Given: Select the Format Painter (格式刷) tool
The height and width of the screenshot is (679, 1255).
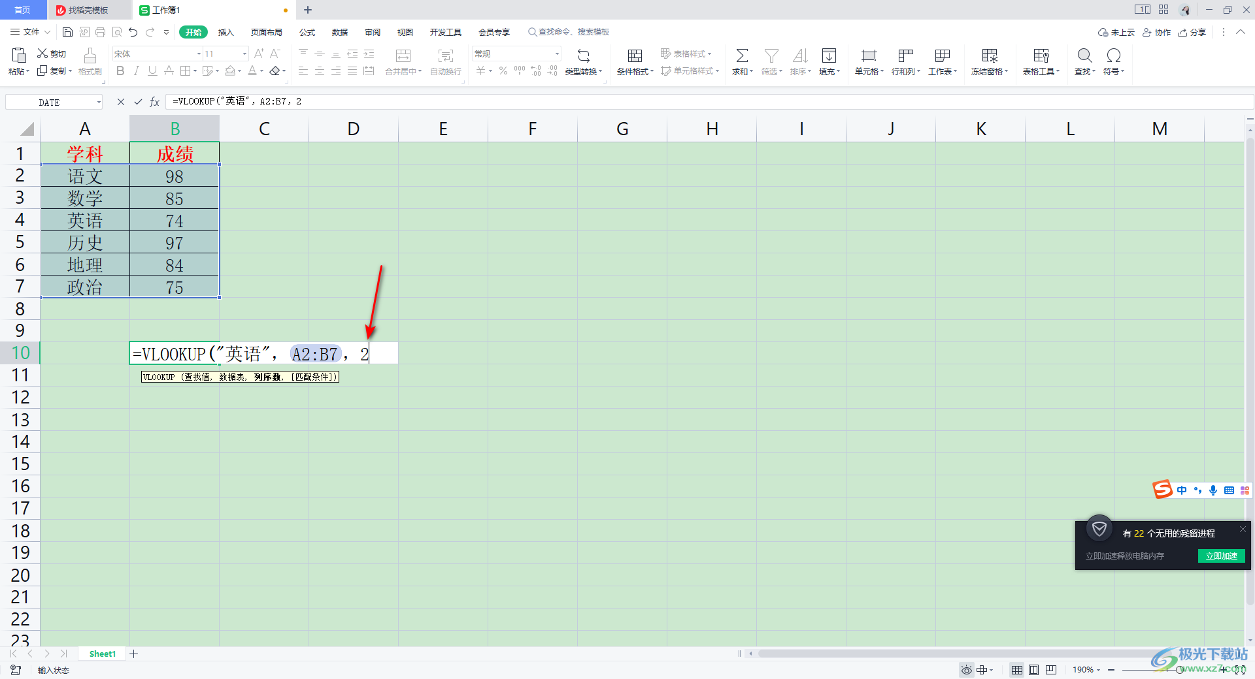Looking at the screenshot, I should click(x=90, y=61).
